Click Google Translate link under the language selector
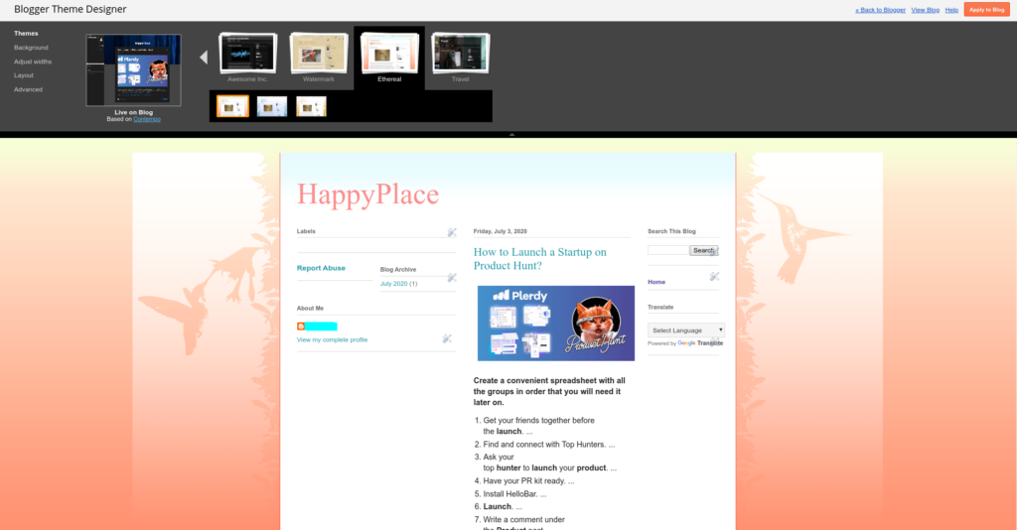This screenshot has width=1017, height=530. [700, 343]
